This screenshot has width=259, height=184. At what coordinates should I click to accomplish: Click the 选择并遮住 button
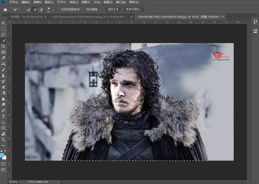point(134,9)
